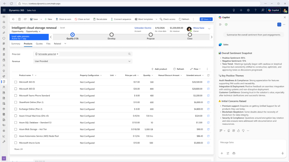Open Microsoft Intune Suite row link icon

click(208, 143)
